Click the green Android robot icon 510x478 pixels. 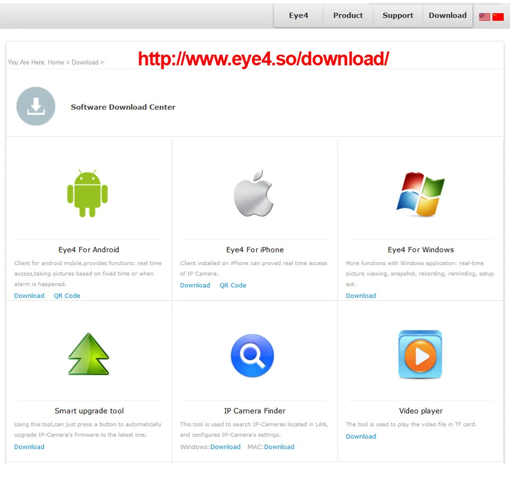[88, 193]
